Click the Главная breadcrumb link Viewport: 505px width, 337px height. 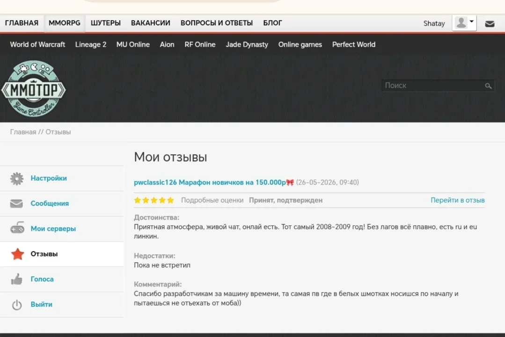[x=23, y=132]
